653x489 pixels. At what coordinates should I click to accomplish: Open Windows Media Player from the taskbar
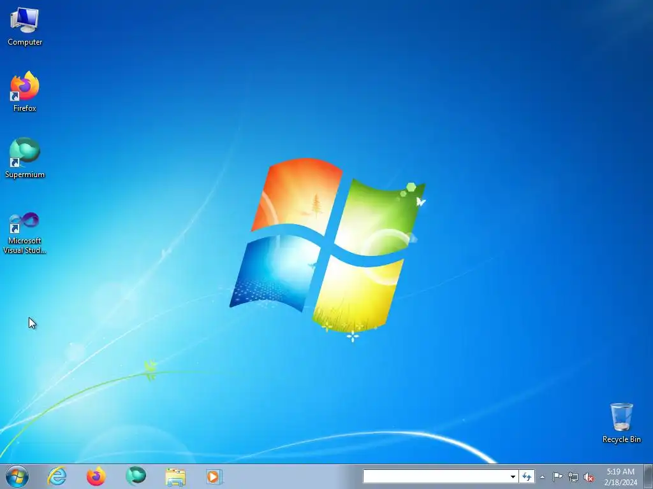(x=214, y=476)
